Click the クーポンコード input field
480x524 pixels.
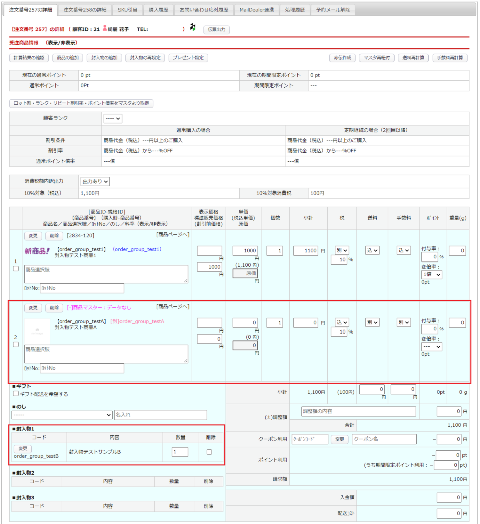pyautogui.click(x=310, y=439)
